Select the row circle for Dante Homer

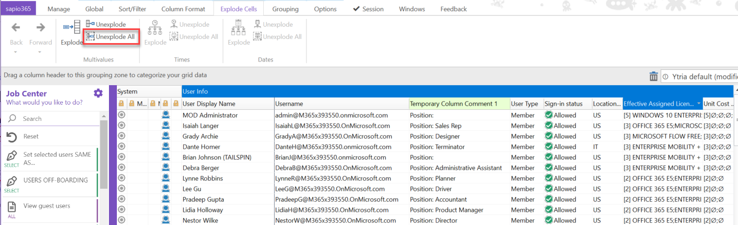[122, 147]
